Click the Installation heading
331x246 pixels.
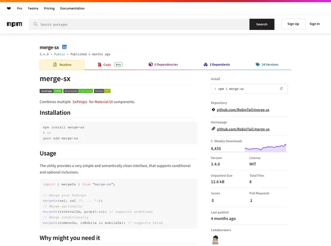[55, 112]
